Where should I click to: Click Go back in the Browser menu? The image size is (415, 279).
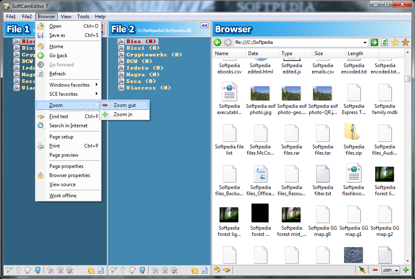(68, 56)
